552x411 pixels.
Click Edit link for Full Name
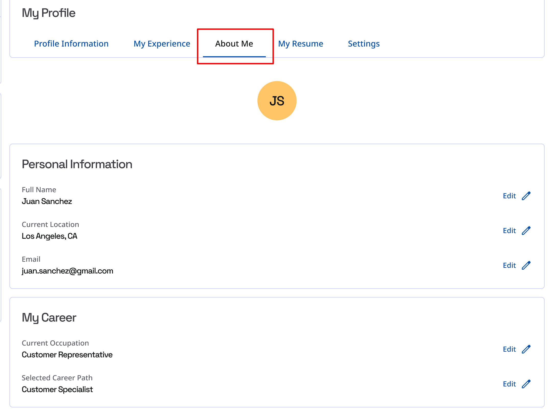[x=509, y=196]
